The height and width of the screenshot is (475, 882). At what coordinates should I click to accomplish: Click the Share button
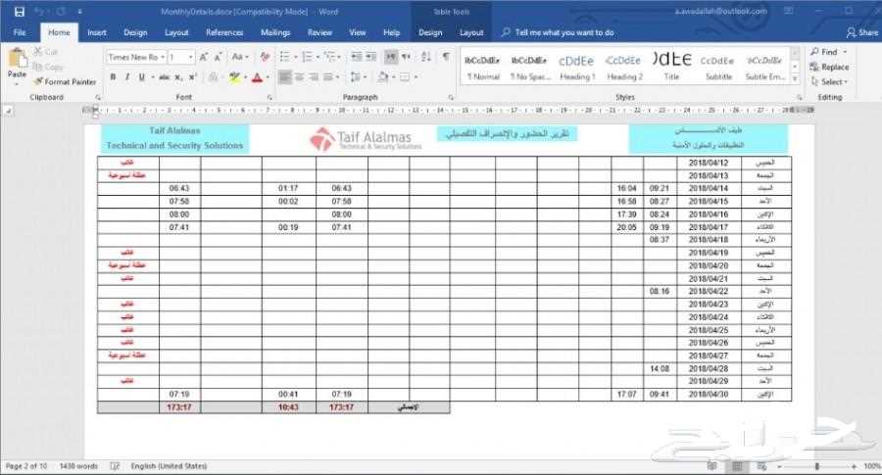[x=862, y=32]
